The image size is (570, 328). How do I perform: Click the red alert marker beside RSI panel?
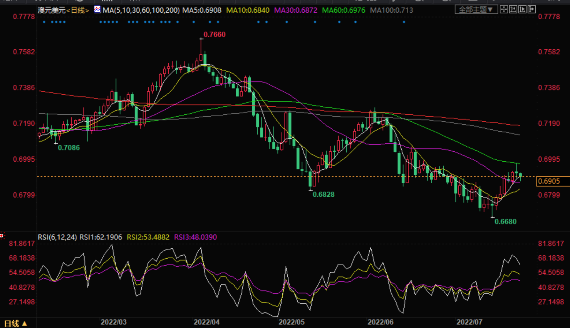2,235
